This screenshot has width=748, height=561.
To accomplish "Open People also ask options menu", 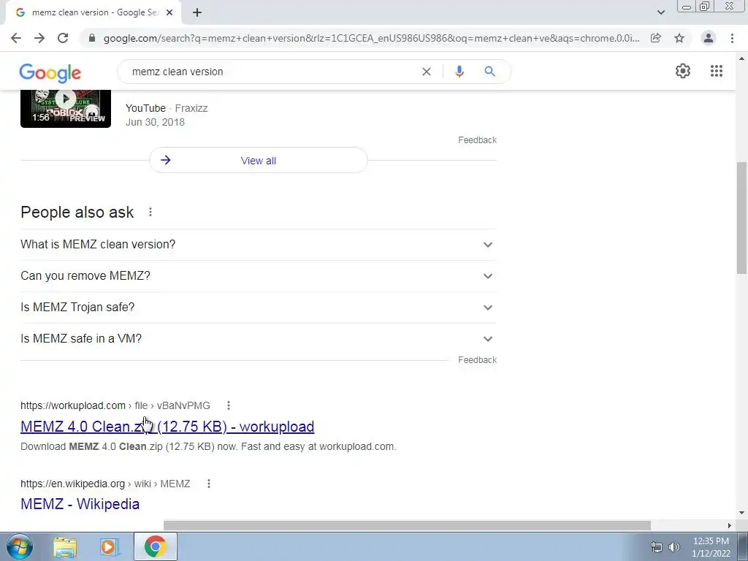I will (150, 212).
